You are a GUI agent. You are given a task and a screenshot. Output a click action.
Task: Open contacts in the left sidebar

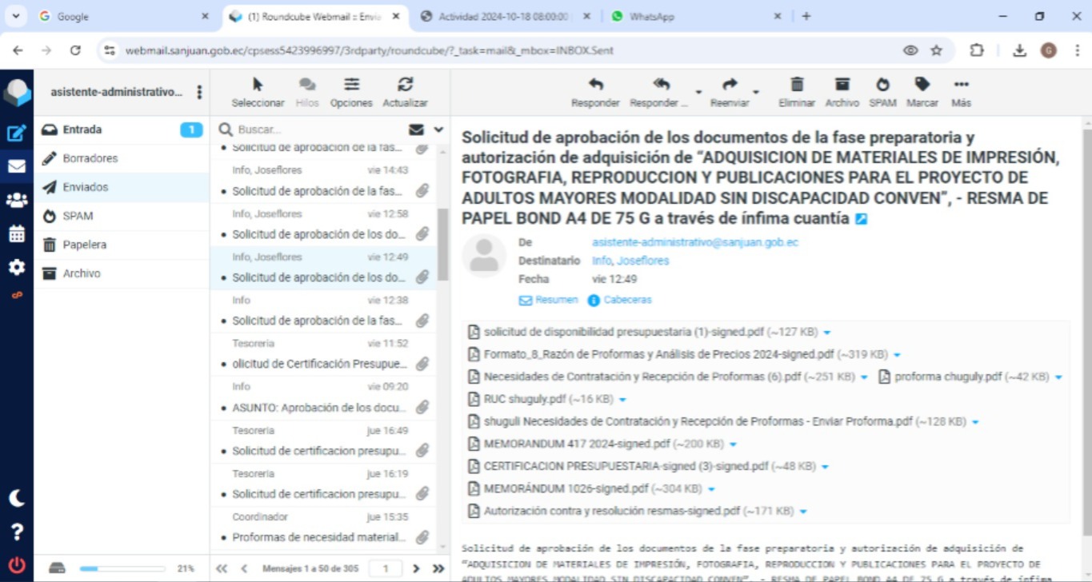pyautogui.click(x=16, y=200)
